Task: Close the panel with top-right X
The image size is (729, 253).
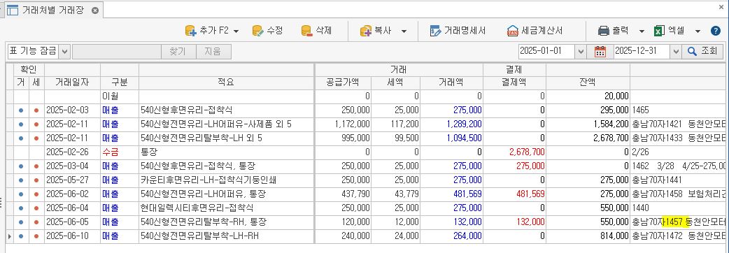Action: (721, 7)
